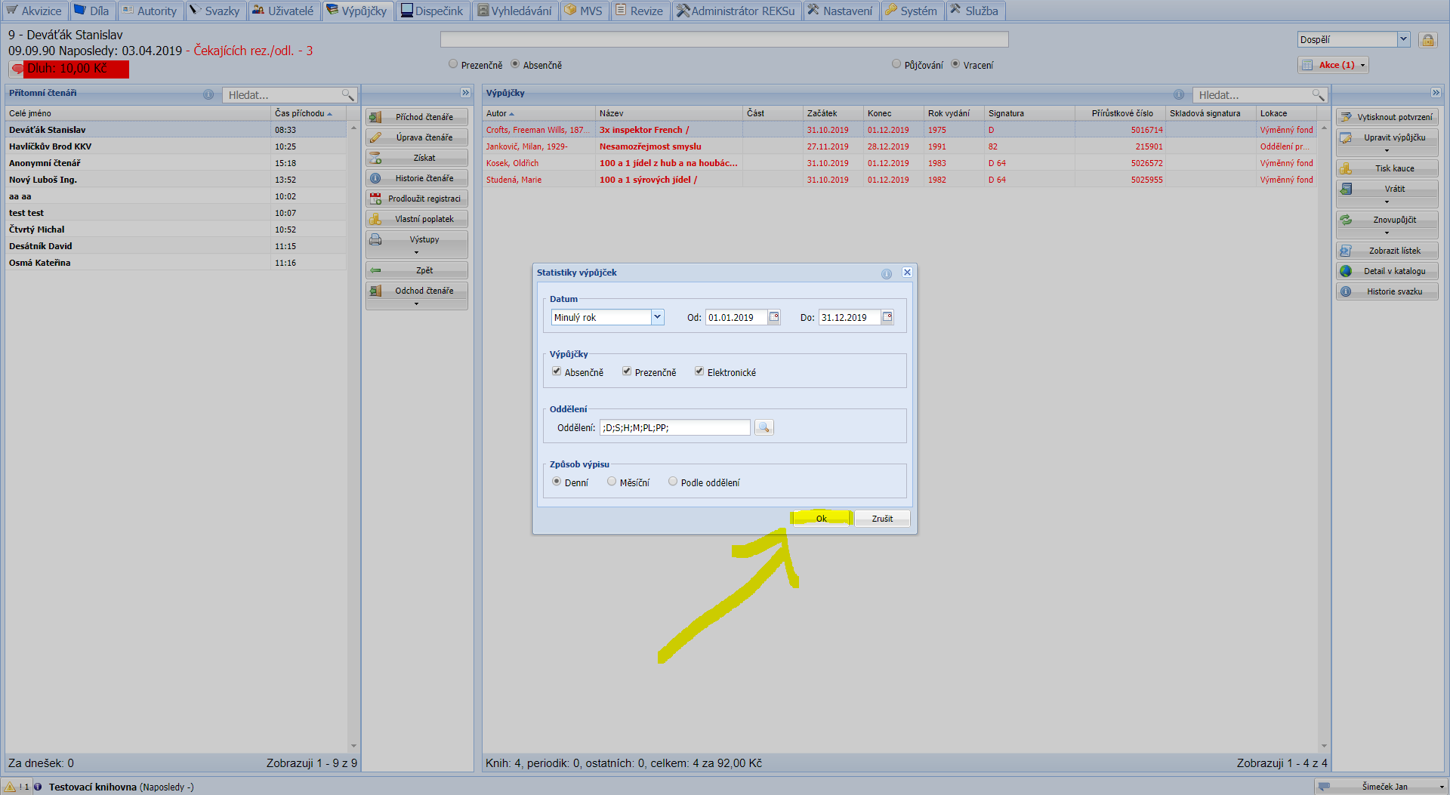Click the red debt icon beside Dluh
The image size is (1450, 795).
pyautogui.click(x=17, y=69)
